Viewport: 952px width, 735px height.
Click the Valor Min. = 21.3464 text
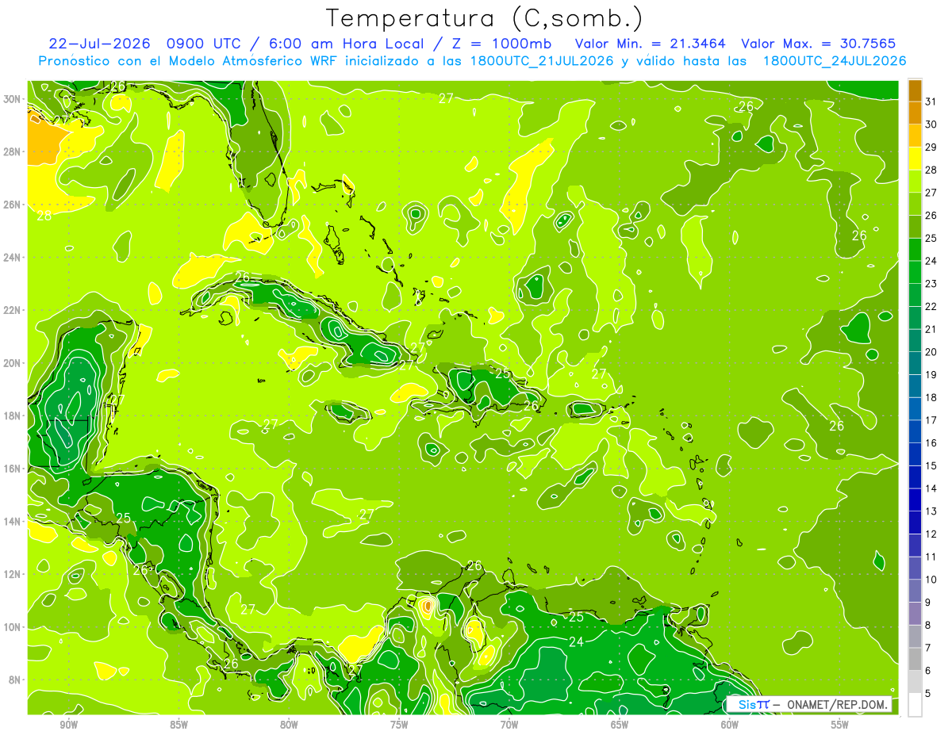pos(650,44)
